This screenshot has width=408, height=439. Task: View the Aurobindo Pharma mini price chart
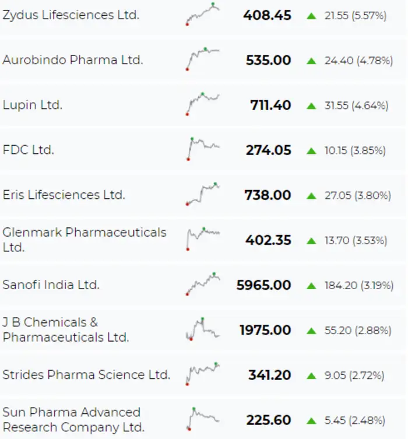coord(203,58)
